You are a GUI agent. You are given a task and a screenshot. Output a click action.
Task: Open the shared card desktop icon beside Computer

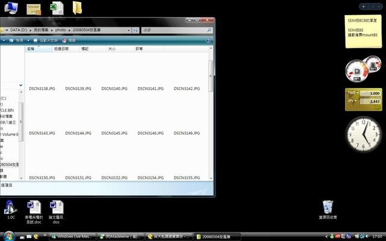(34, 9)
